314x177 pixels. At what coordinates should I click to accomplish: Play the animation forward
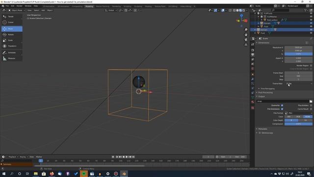127,157
